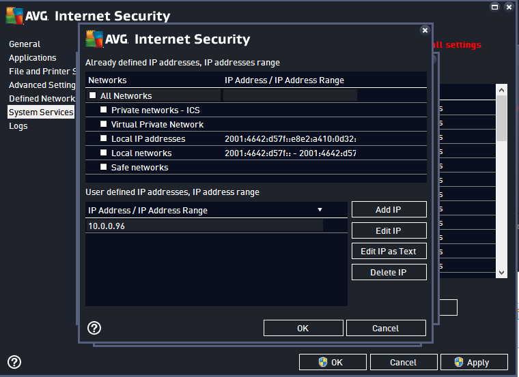Open File and Printer Sharing section
Screen dimensions: 519x377
tap(42, 72)
